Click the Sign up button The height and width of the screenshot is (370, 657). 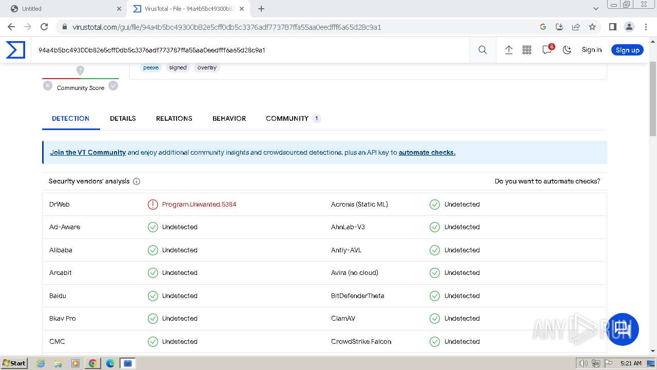point(627,50)
